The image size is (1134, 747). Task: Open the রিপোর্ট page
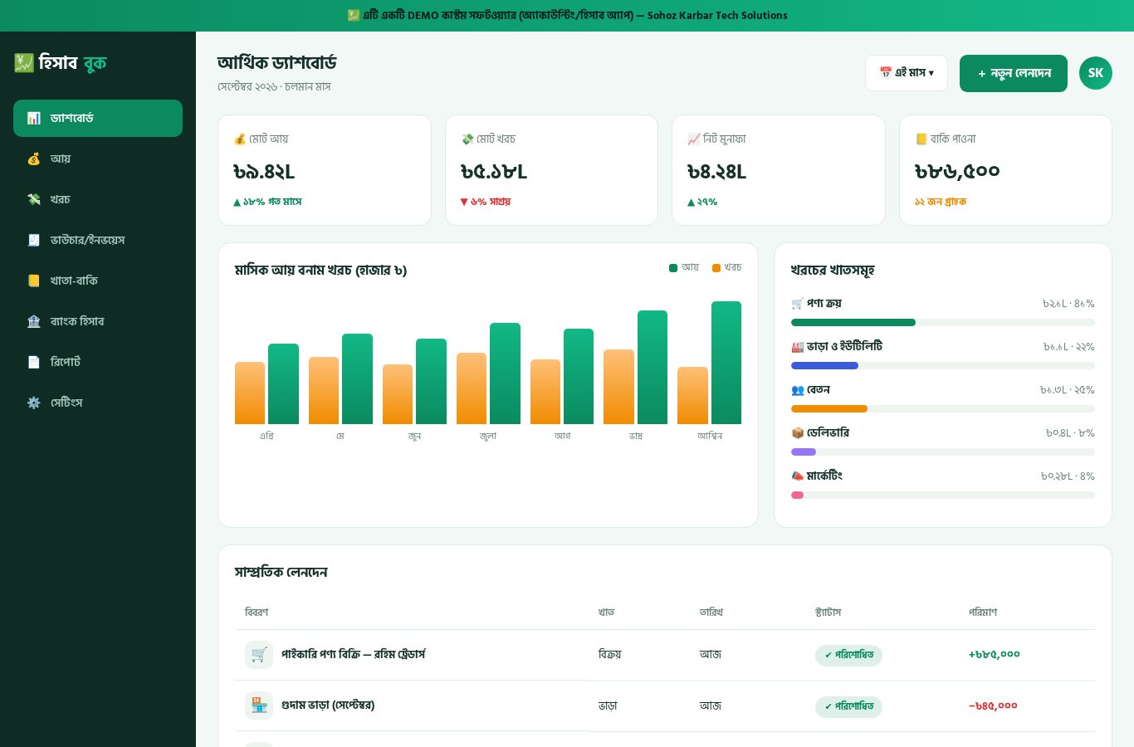coord(98,362)
